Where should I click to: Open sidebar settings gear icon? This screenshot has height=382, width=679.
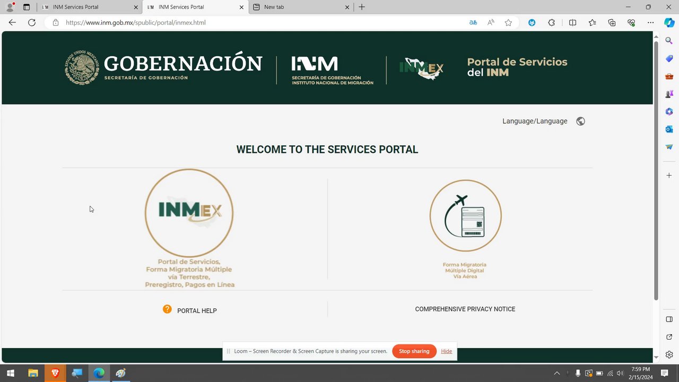tap(669, 354)
